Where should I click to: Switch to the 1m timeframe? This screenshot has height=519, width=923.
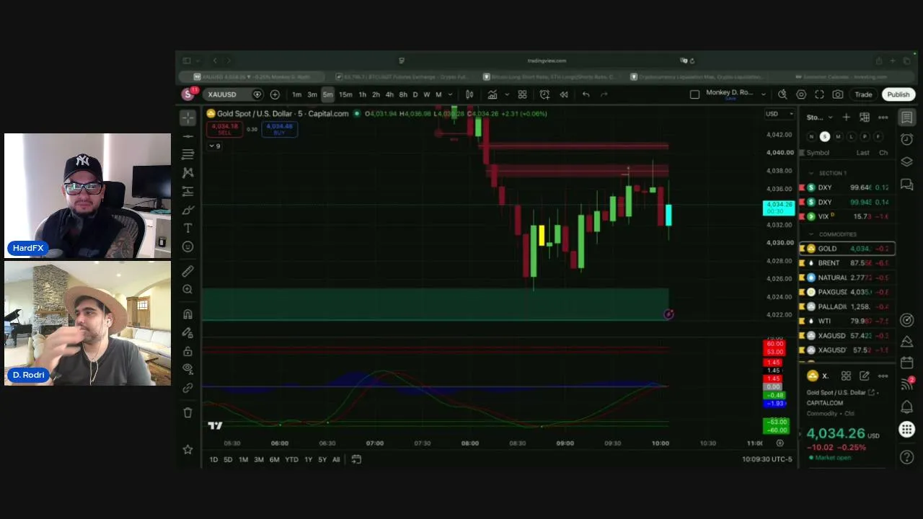(296, 94)
